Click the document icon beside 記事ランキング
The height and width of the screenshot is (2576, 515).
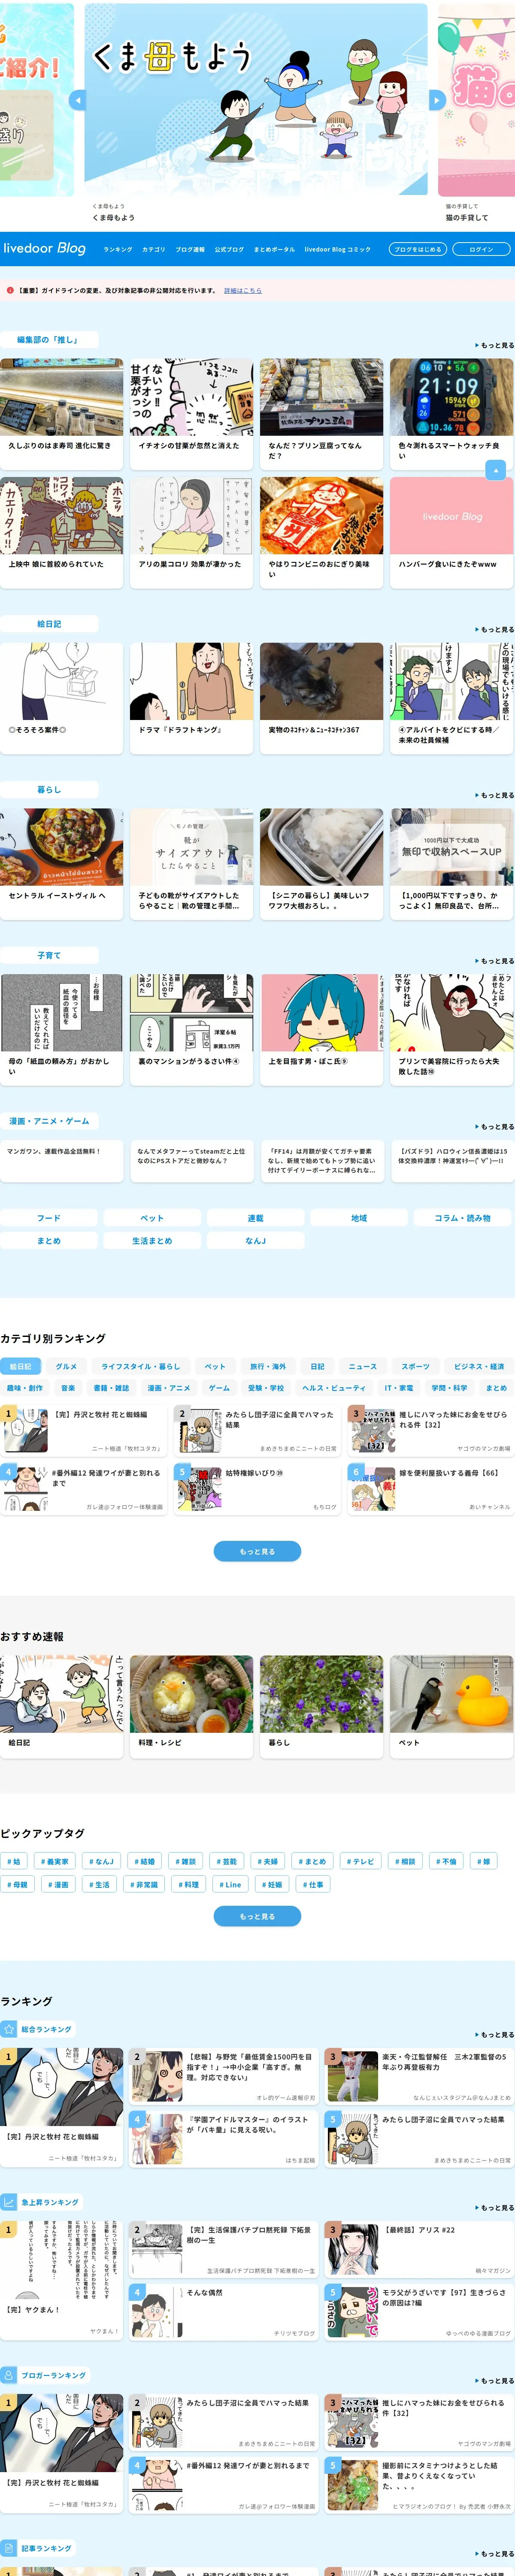pos(10,2548)
